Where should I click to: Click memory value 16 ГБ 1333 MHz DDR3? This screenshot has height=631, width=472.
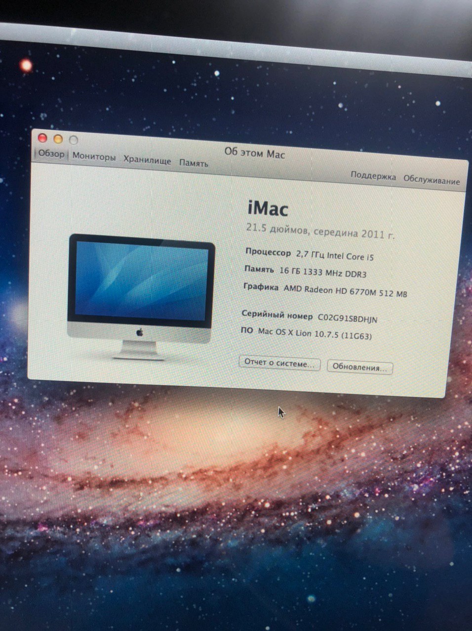323,272
